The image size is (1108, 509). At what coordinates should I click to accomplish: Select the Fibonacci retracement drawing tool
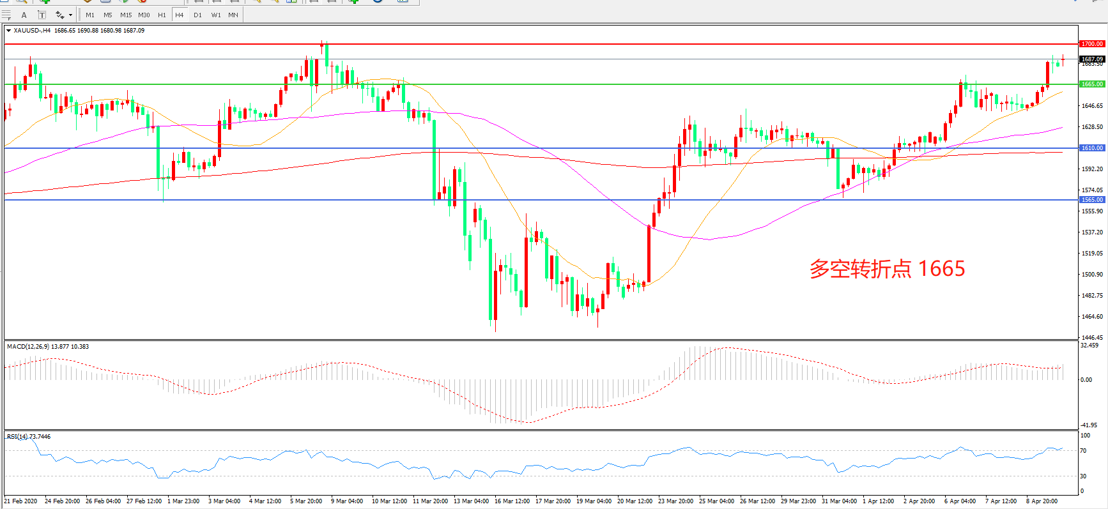(x=7, y=15)
